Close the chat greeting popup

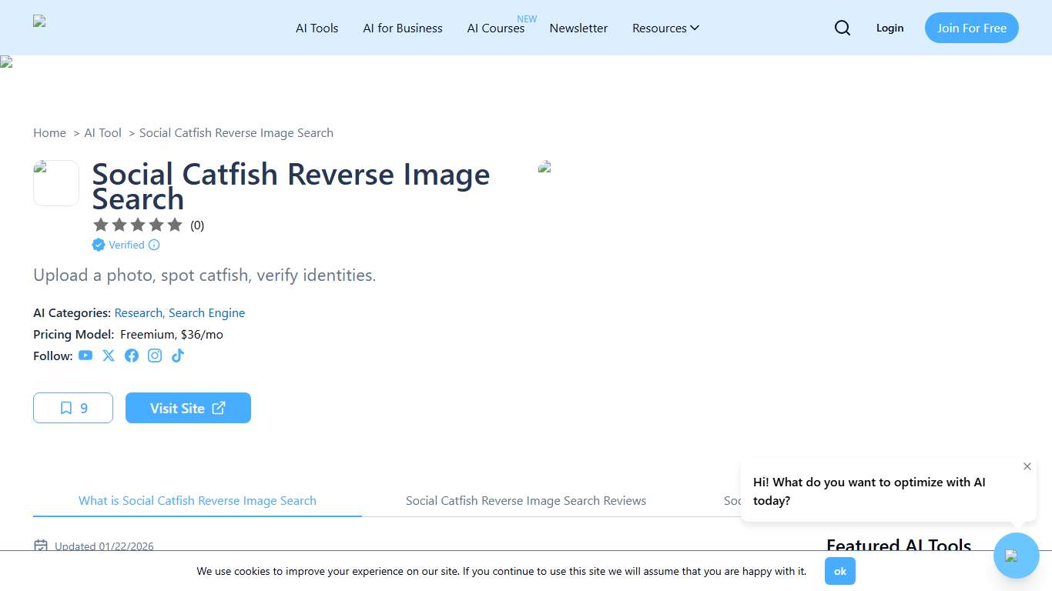[x=1027, y=466]
